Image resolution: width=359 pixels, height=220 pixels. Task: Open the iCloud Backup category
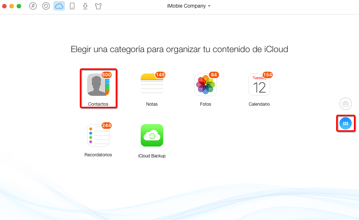click(x=152, y=135)
